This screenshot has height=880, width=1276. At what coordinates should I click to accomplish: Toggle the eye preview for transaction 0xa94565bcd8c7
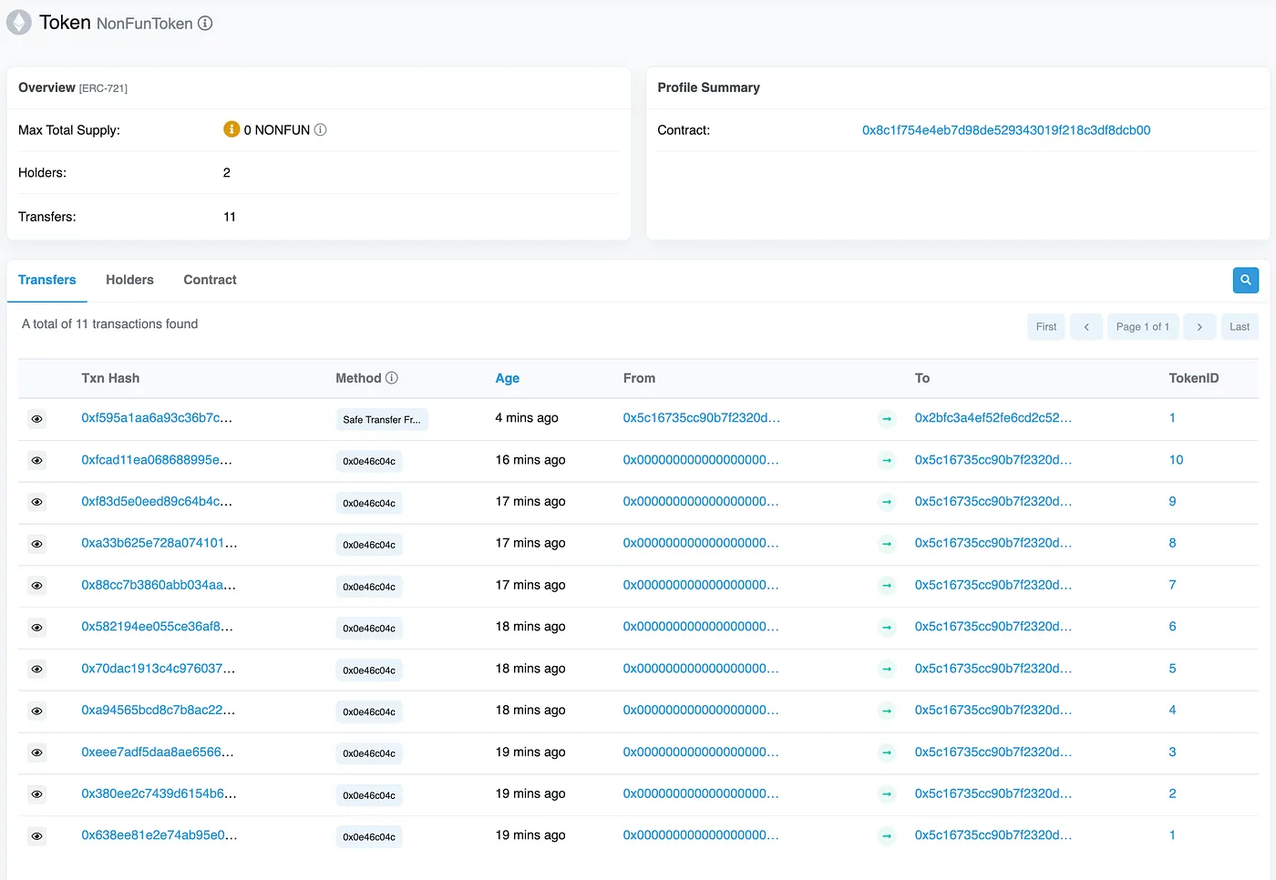point(36,711)
